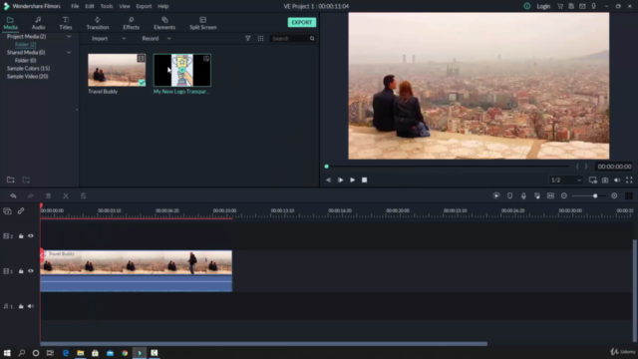
Task: Select the Travel Buddy media thumbnail
Action: tap(117, 70)
